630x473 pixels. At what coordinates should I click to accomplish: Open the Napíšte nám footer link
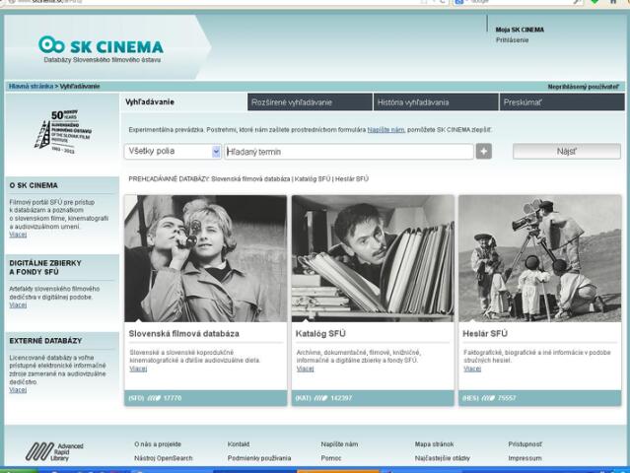tap(339, 444)
